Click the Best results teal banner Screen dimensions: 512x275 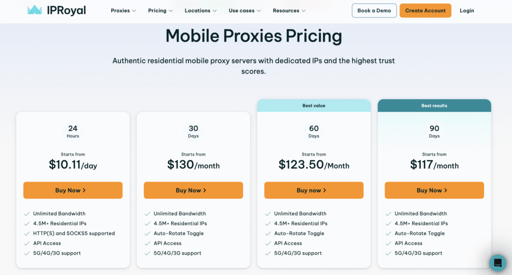tap(434, 105)
